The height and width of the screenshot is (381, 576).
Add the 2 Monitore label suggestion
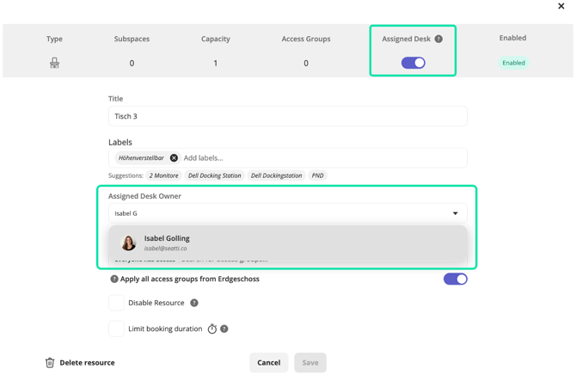point(163,175)
